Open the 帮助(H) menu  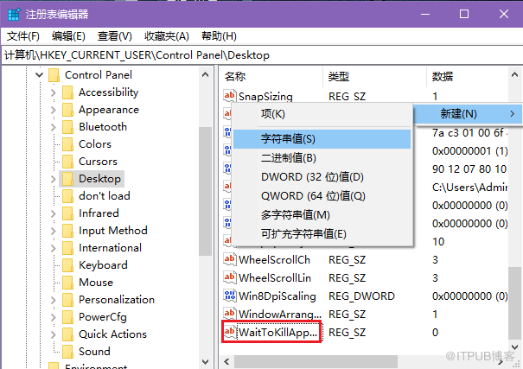pos(219,36)
